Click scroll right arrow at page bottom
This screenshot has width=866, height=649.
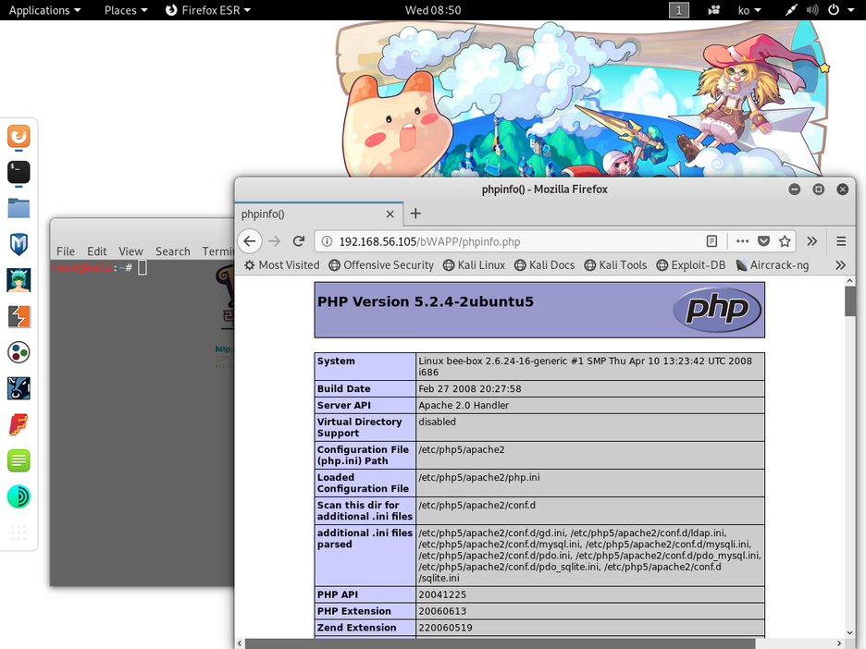[839, 643]
